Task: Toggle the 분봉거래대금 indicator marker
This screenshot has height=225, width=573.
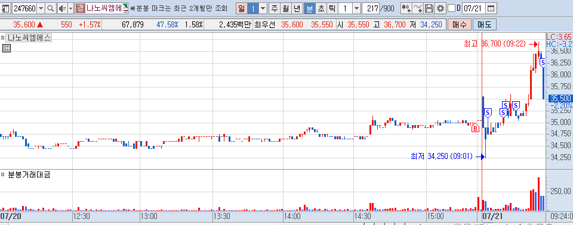Action: pyautogui.click(x=2, y=174)
